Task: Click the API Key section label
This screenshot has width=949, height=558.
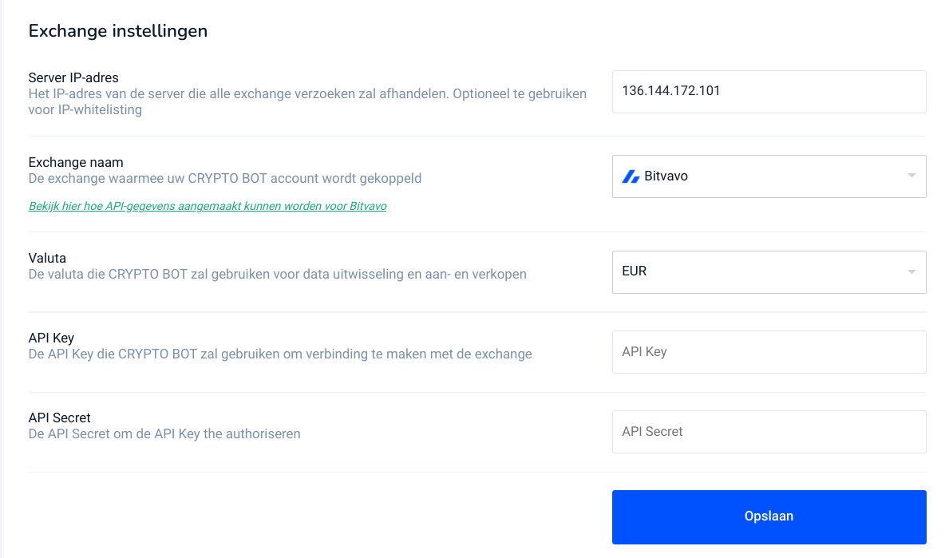Action: [x=50, y=338]
